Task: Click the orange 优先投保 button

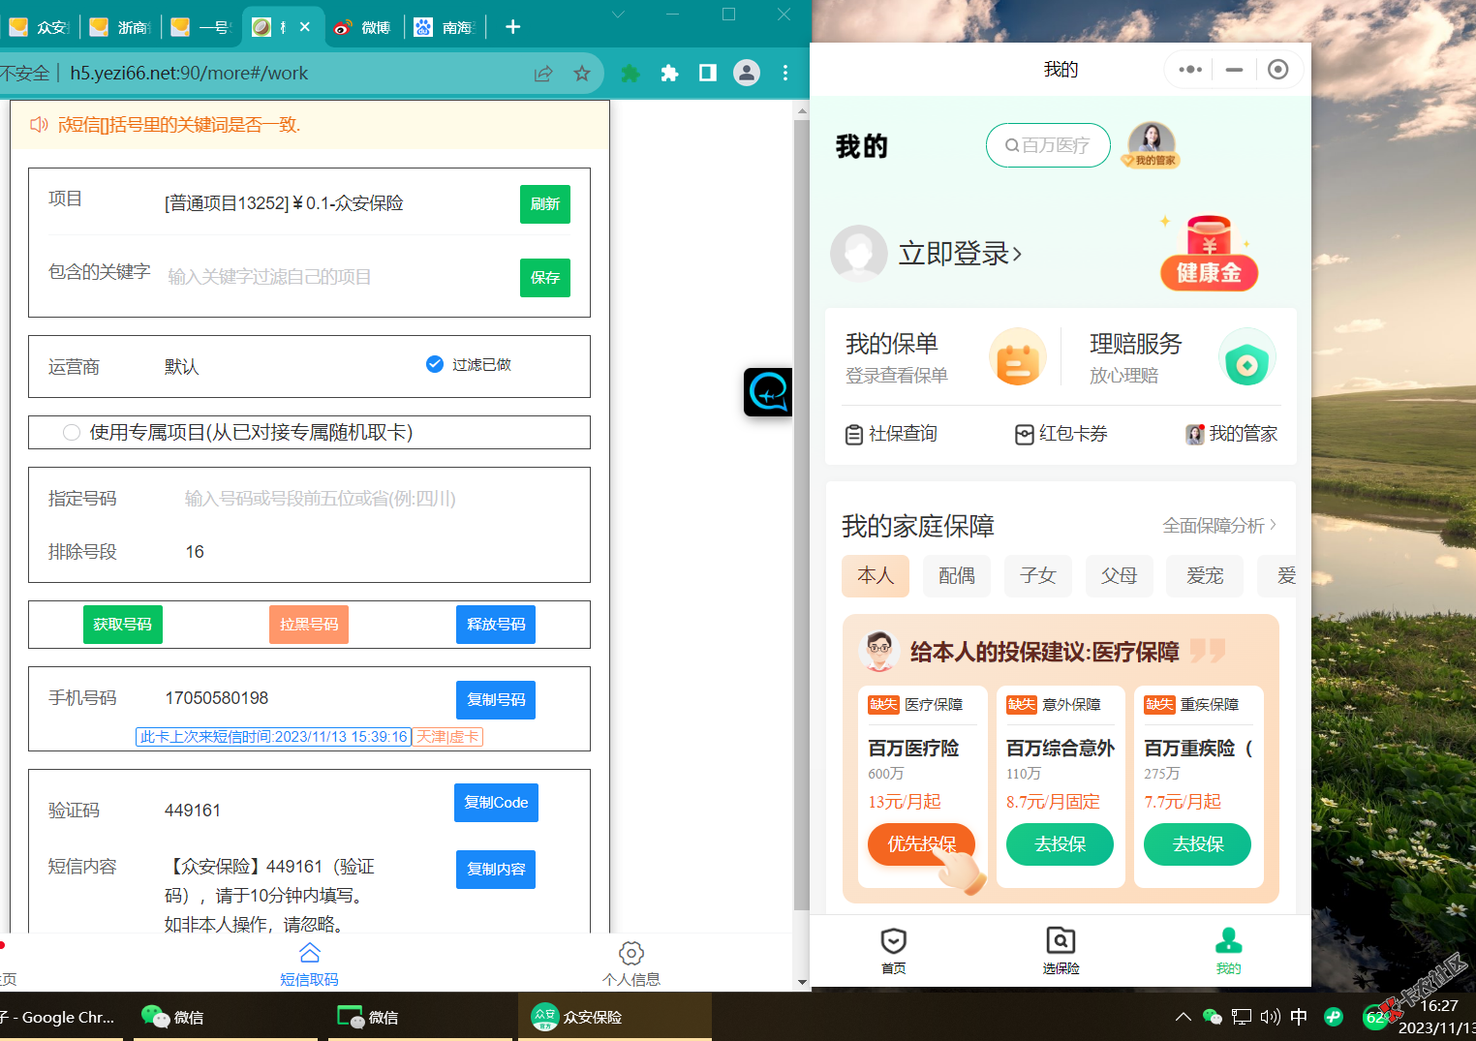Action: point(921,844)
